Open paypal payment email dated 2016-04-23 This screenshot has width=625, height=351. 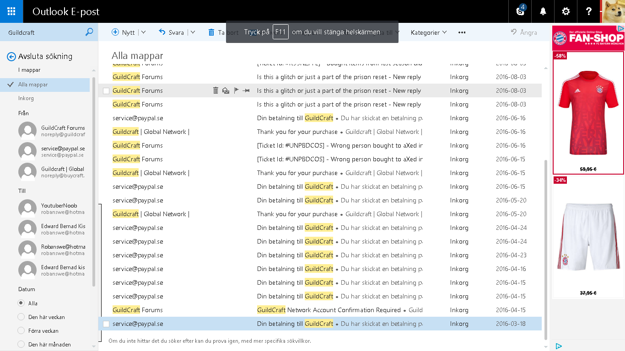coord(320,255)
